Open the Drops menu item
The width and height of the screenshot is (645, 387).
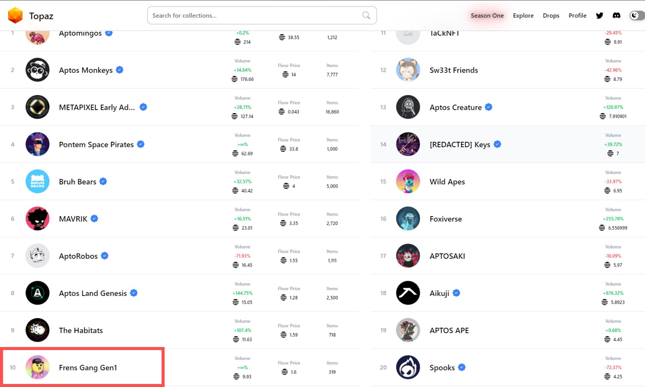pos(551,15)
